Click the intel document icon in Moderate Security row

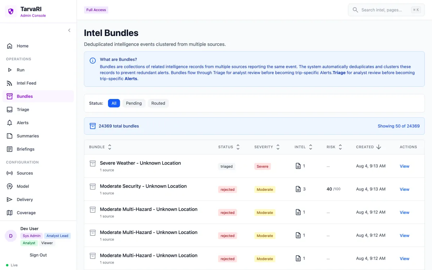(298, 189)
